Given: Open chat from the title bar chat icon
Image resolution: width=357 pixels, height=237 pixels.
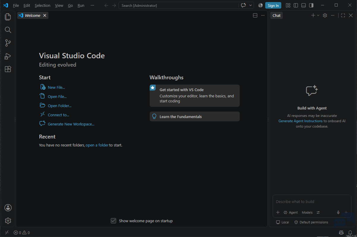Looking at the screenshot, I should pyautogui.click(x=244, y=5).
